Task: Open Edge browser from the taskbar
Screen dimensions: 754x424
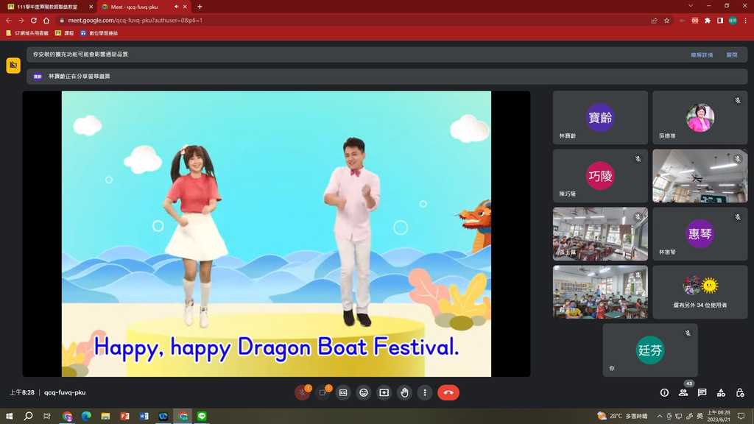Action: [86, 416]
